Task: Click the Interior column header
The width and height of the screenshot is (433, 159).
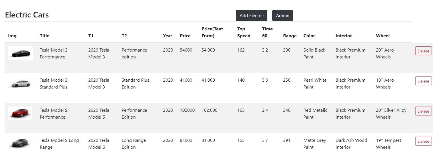Action: pyautogui.click(x=344, y=36)
